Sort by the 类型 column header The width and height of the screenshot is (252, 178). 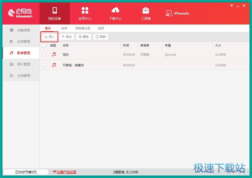coord(53,45)
